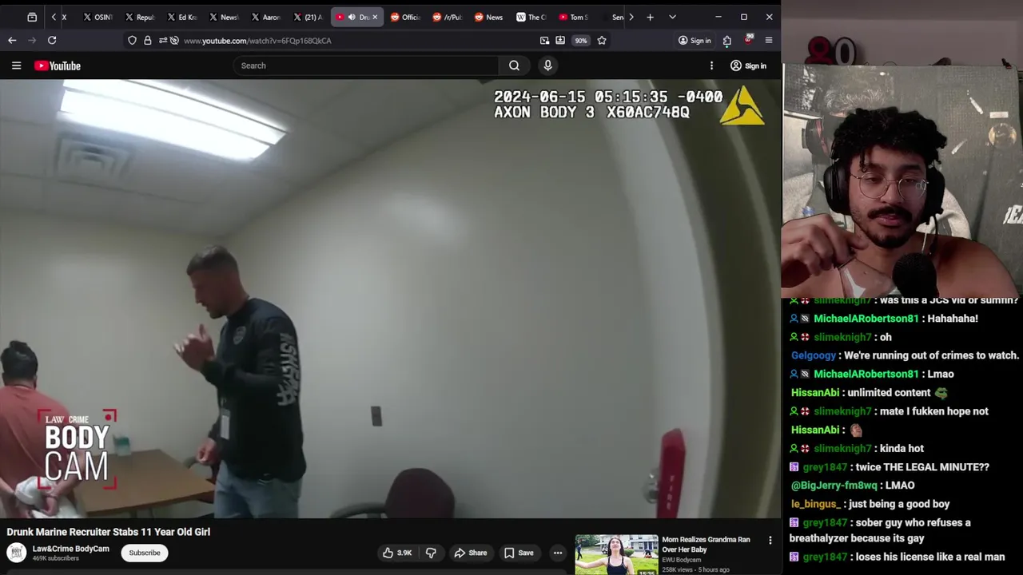
Task: Submit search with the magnifier button
Action: point(514,65)
